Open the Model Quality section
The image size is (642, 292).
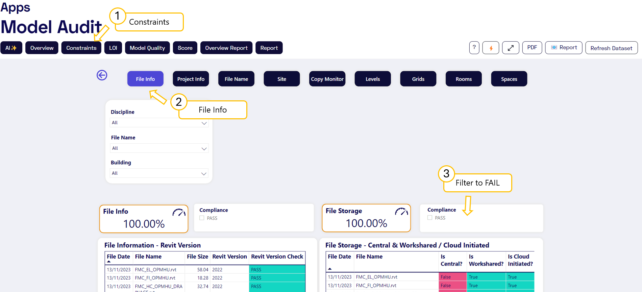[147, 48]
